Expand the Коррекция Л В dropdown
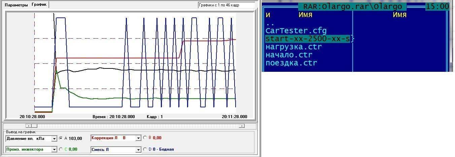The image size is (455, 157). 138,138
